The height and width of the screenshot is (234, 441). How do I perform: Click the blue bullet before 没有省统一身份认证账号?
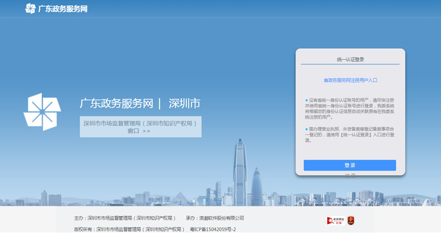(307, 100)
